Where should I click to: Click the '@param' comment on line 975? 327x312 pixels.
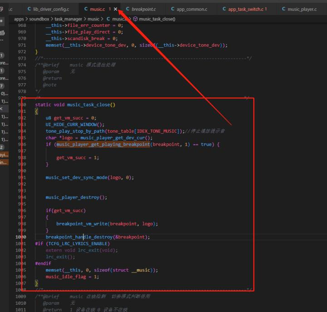point(51,71)
